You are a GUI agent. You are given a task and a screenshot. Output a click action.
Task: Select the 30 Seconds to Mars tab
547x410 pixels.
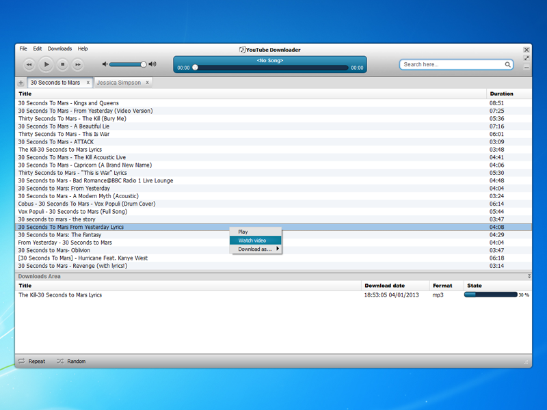pyautogui.click(x=55, y=83)
